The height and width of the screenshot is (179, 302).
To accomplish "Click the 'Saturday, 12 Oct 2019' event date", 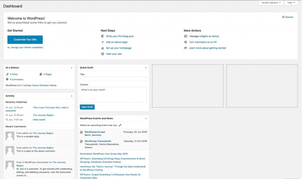I will pos(135,141).
